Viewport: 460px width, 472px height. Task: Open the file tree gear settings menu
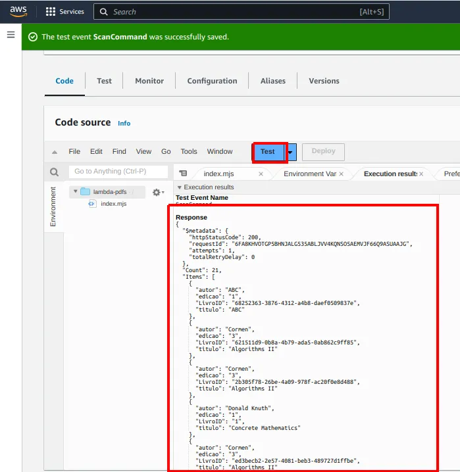(x=158, y=192)
